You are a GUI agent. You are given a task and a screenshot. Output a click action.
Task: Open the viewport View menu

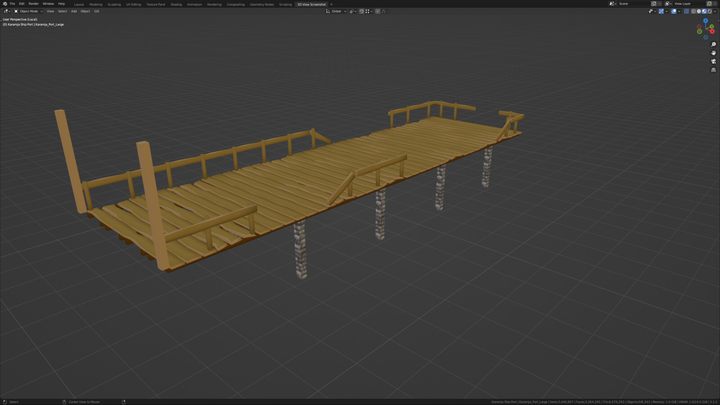pos(50,11)
